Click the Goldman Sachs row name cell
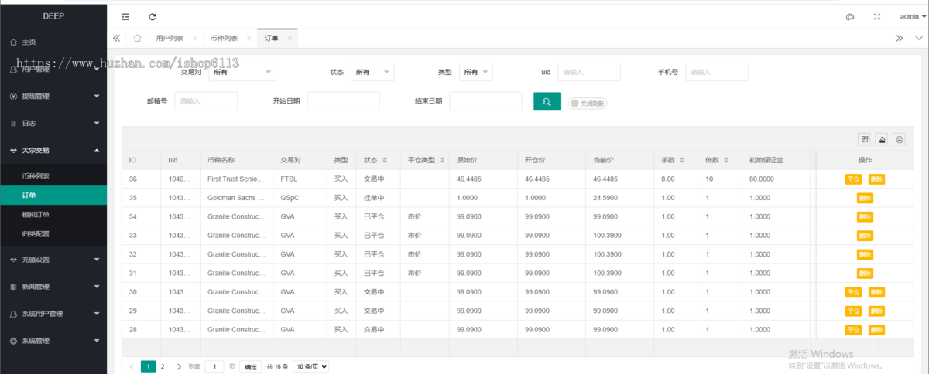Image resolution: width=929 pixels, height=374 pixels. pyautogui.click(x=237, y=198)
